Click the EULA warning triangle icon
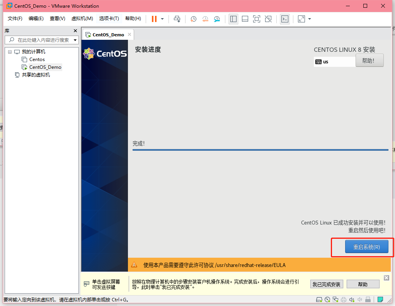395x306 pixels. 134,265
